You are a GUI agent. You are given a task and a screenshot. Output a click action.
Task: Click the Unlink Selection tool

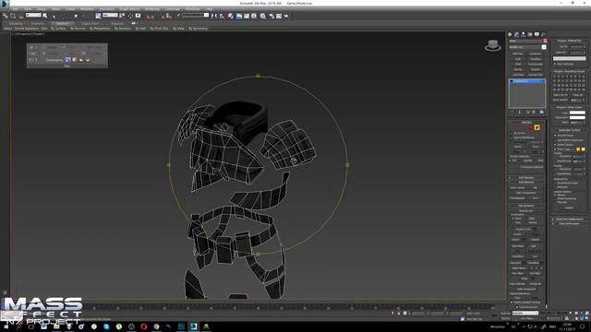tap(12, 16)
